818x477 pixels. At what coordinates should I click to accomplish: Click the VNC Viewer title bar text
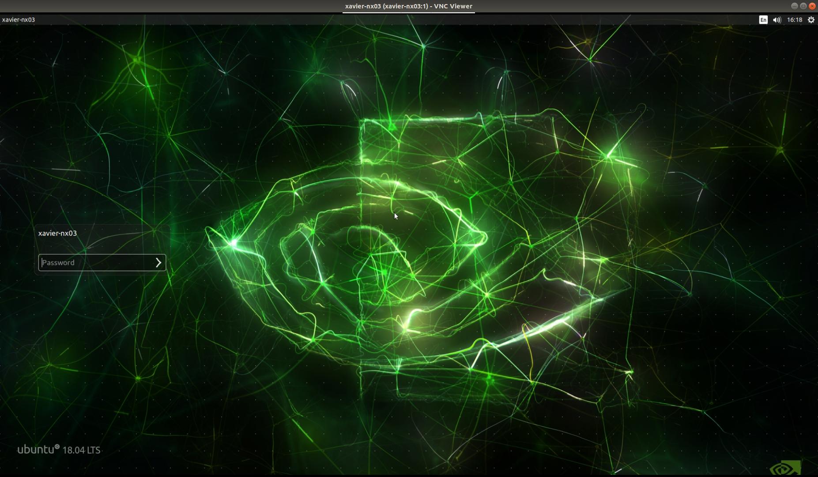coord(409,6)
